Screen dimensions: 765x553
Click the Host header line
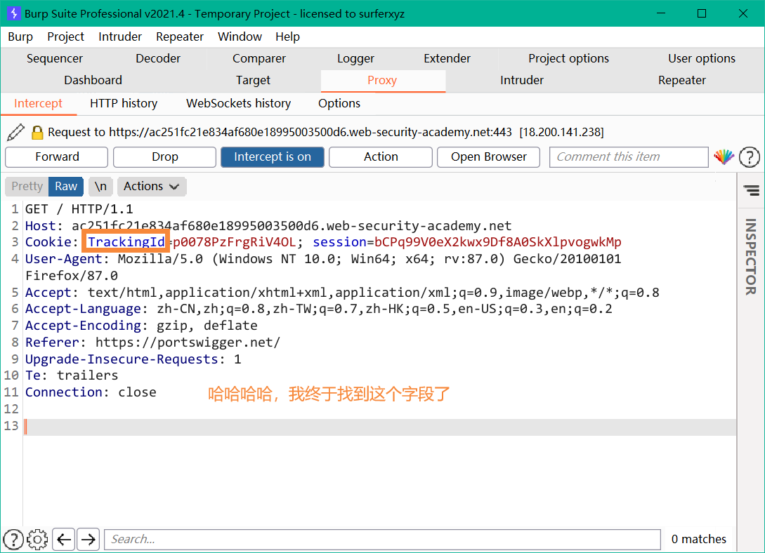[268, 225]
